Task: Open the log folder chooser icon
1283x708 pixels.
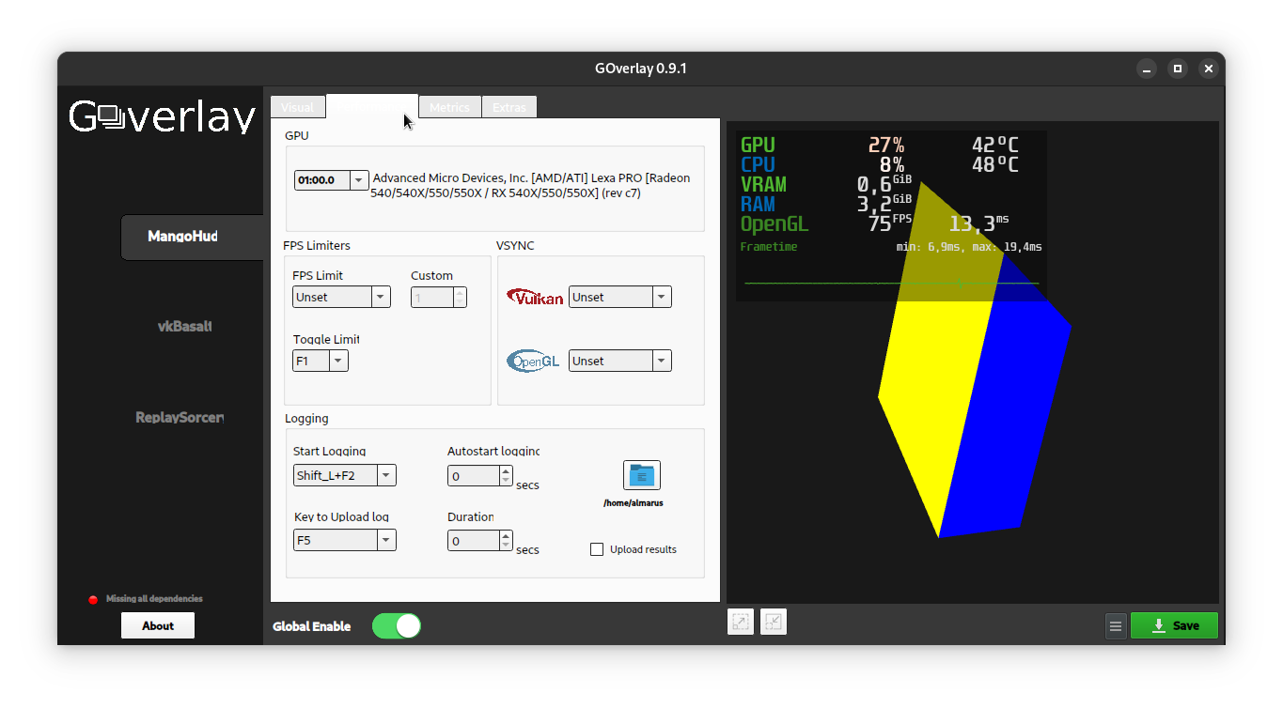Action: pos(642,475)
